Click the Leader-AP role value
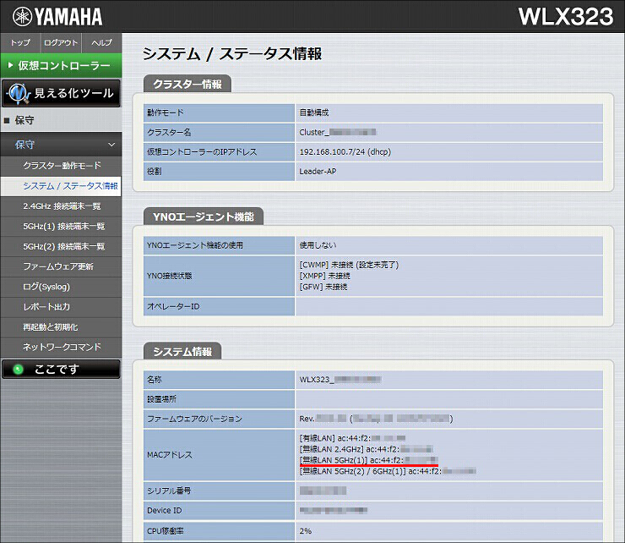 coord(318,172)
